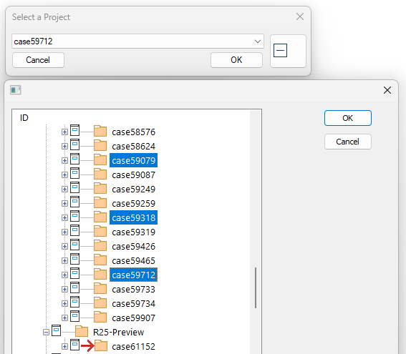This screenshot has height=354, width=406.
Task: Click the folder icon beside case61152
Action: point(101,345)
